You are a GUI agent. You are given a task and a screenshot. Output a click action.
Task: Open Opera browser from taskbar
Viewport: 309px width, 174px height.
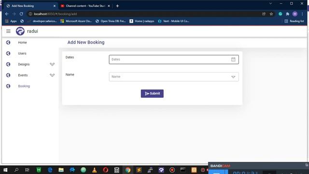click(105, 170)
